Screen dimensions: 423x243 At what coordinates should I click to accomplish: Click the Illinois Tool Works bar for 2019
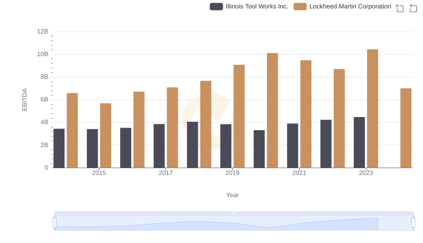click(226, 146)
